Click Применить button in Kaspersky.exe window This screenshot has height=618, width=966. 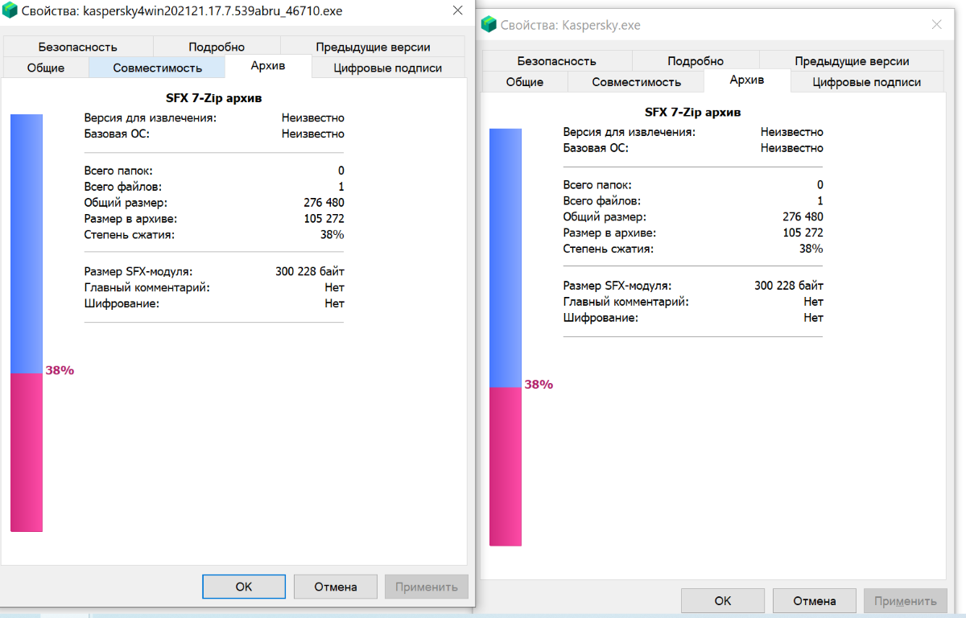906,600
